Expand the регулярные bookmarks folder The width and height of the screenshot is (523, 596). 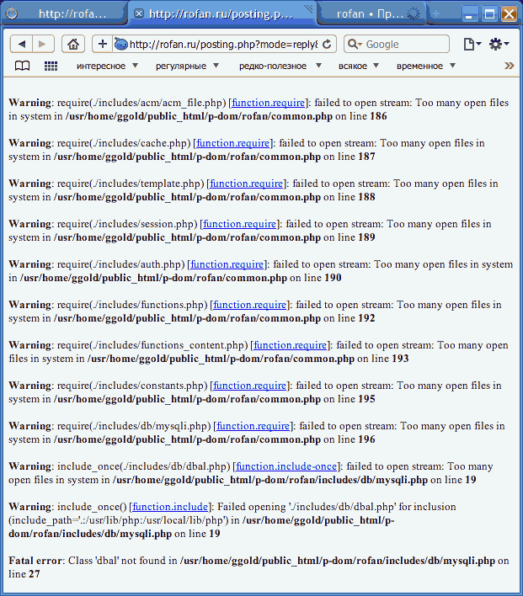point(187,67)
